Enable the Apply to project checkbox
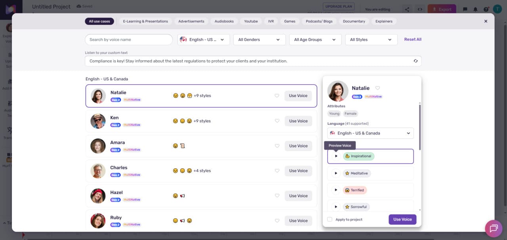This screenshot has height=240, width=507. coord(330,219)
